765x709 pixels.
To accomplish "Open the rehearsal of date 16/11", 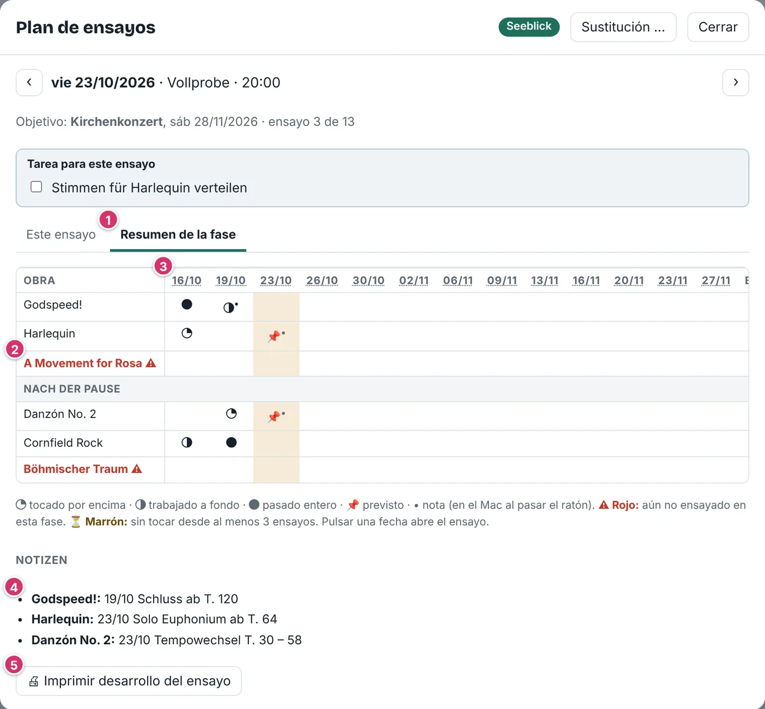I will [586, 280].
